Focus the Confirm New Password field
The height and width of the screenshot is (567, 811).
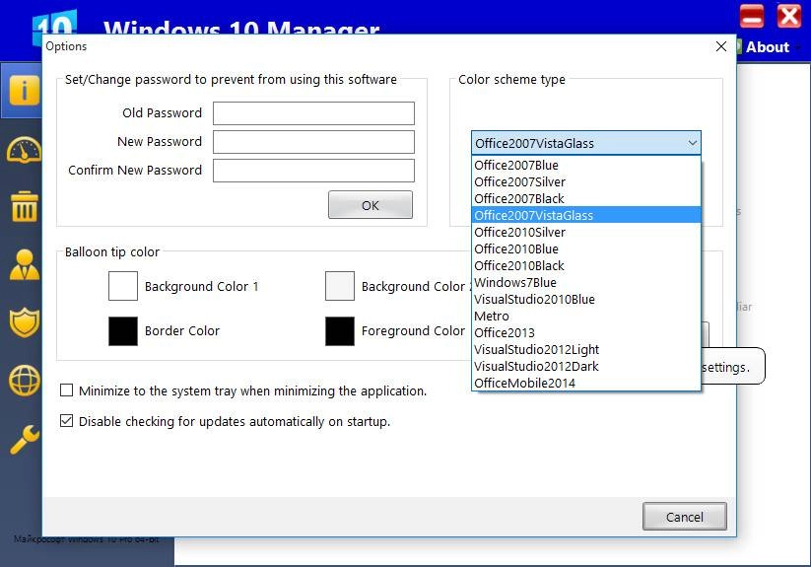(x=313, y=171)
